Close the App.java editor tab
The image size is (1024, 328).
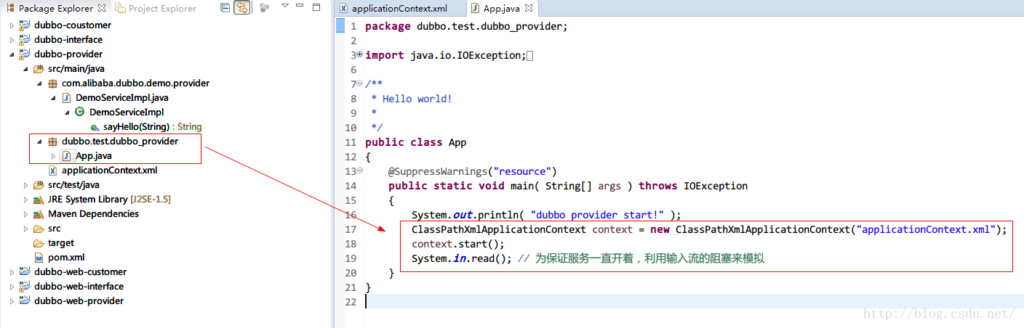coord(528,9)
